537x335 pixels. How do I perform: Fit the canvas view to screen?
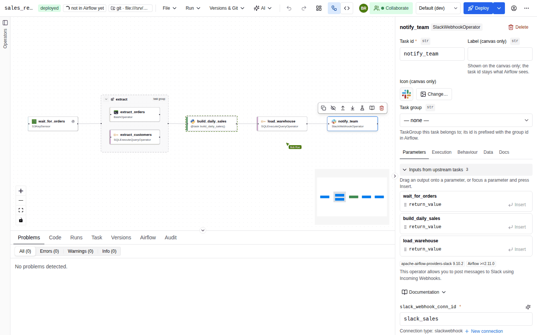(x=21, y=210)
